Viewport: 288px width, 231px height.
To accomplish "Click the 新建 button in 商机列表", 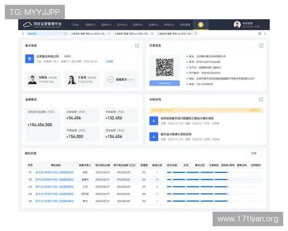I will pos(254,153).
